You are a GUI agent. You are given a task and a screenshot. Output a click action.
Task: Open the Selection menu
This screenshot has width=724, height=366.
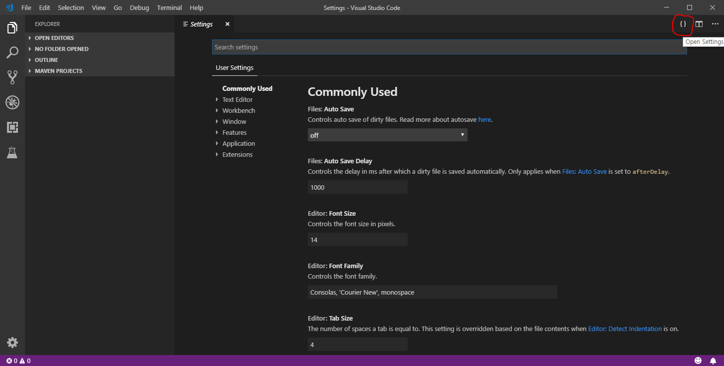pyautogui.click(x=71, y=8)
